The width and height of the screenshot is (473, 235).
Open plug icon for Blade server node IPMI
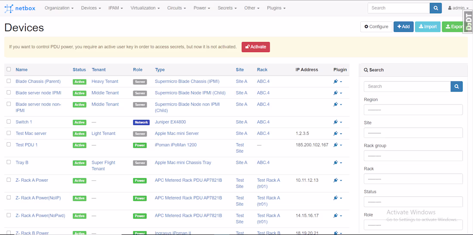(x=338, y=93)
